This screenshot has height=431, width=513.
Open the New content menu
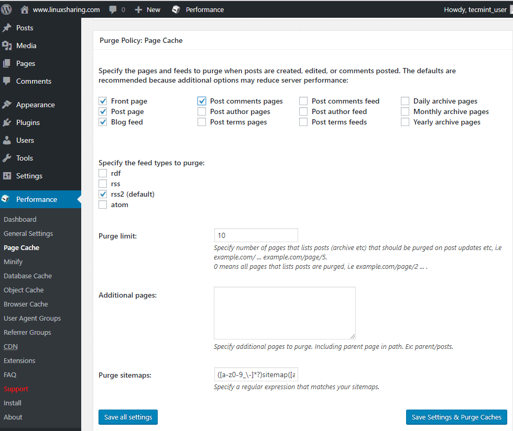[x=148, y=9]
